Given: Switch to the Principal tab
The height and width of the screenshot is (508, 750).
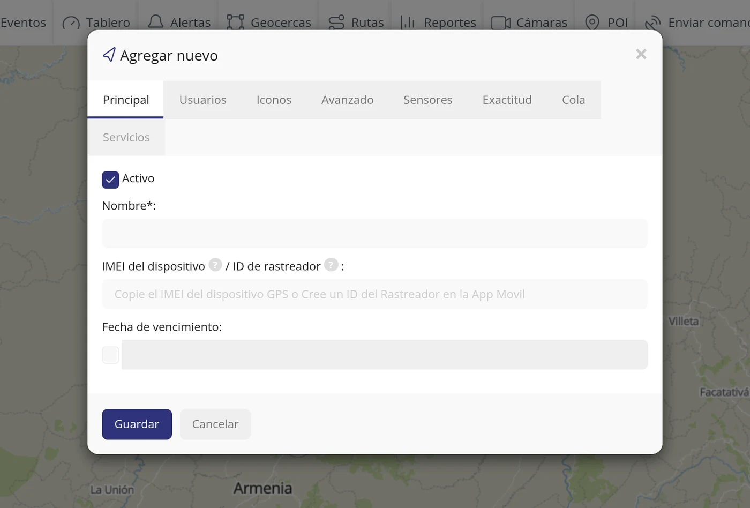Looking at the screenshot, I should tap(126, 100).
